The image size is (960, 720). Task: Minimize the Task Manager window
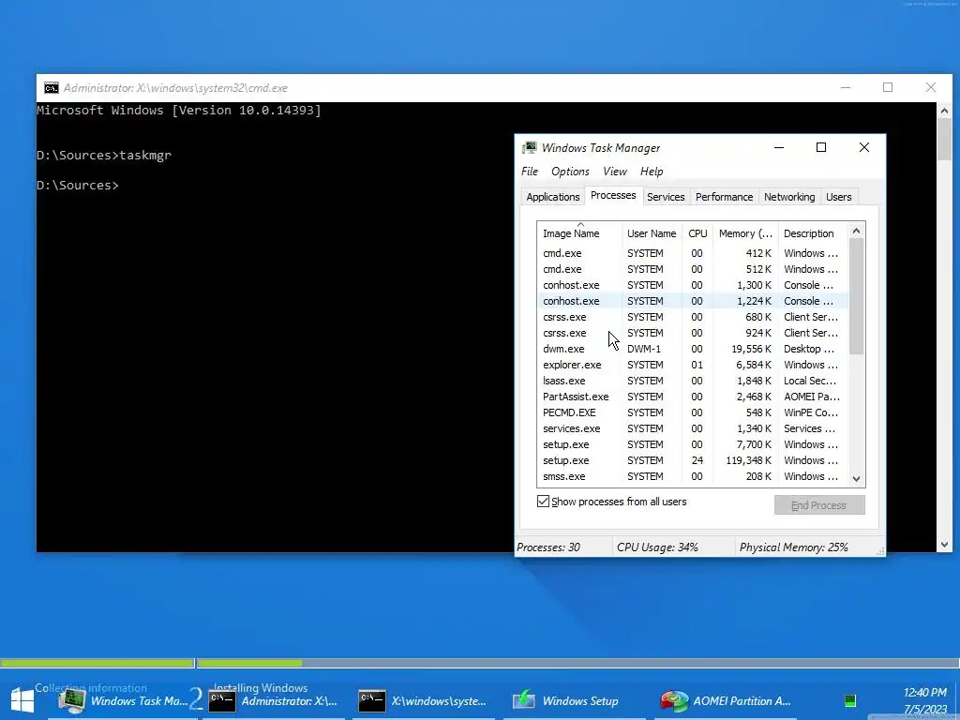point(779,147)
